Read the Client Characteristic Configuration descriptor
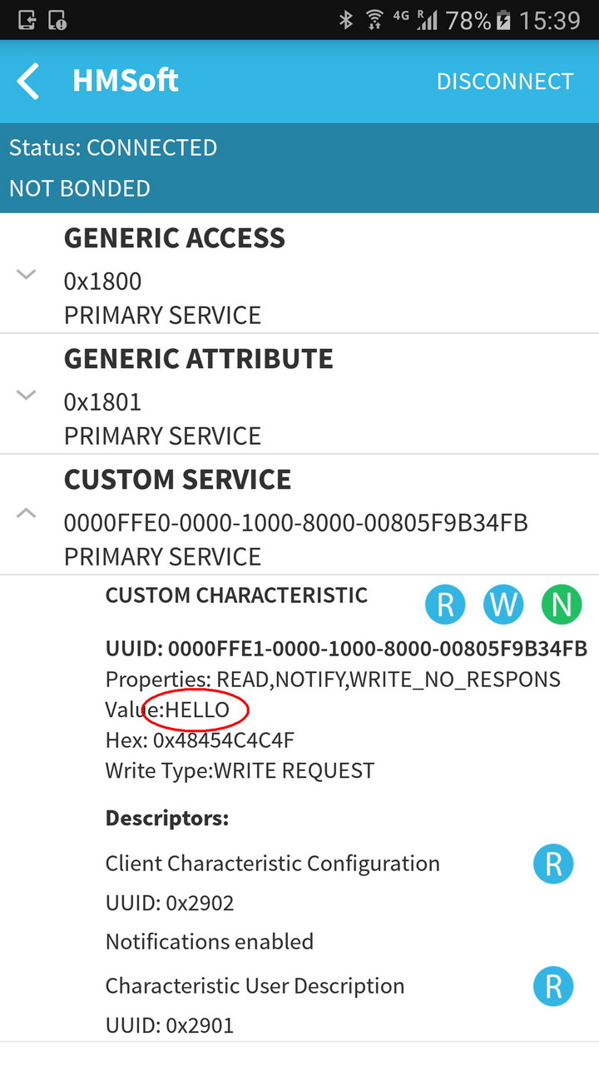This screenshot has height=1066, width=599. tap(553, 864)
